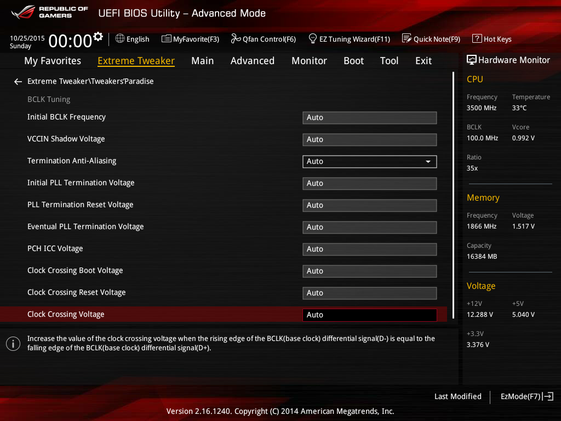Select the Initial BCLK Frequency label
Image resolution: width=561 pixels, height=421 pixels.
tap(66, 117)
